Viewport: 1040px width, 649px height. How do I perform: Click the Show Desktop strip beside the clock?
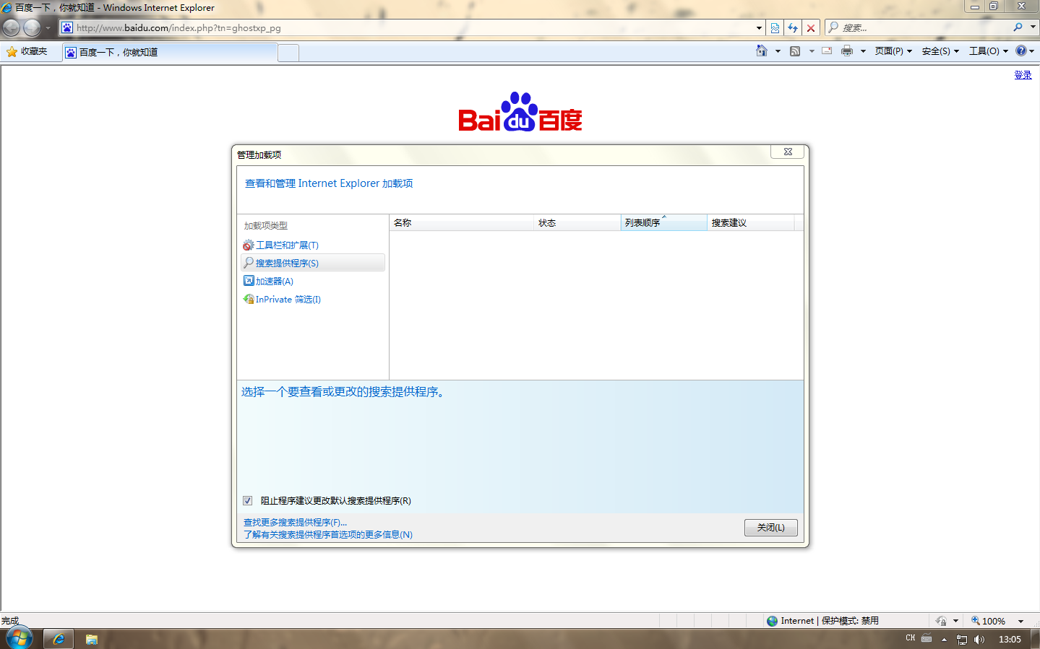coord(1035,639)
